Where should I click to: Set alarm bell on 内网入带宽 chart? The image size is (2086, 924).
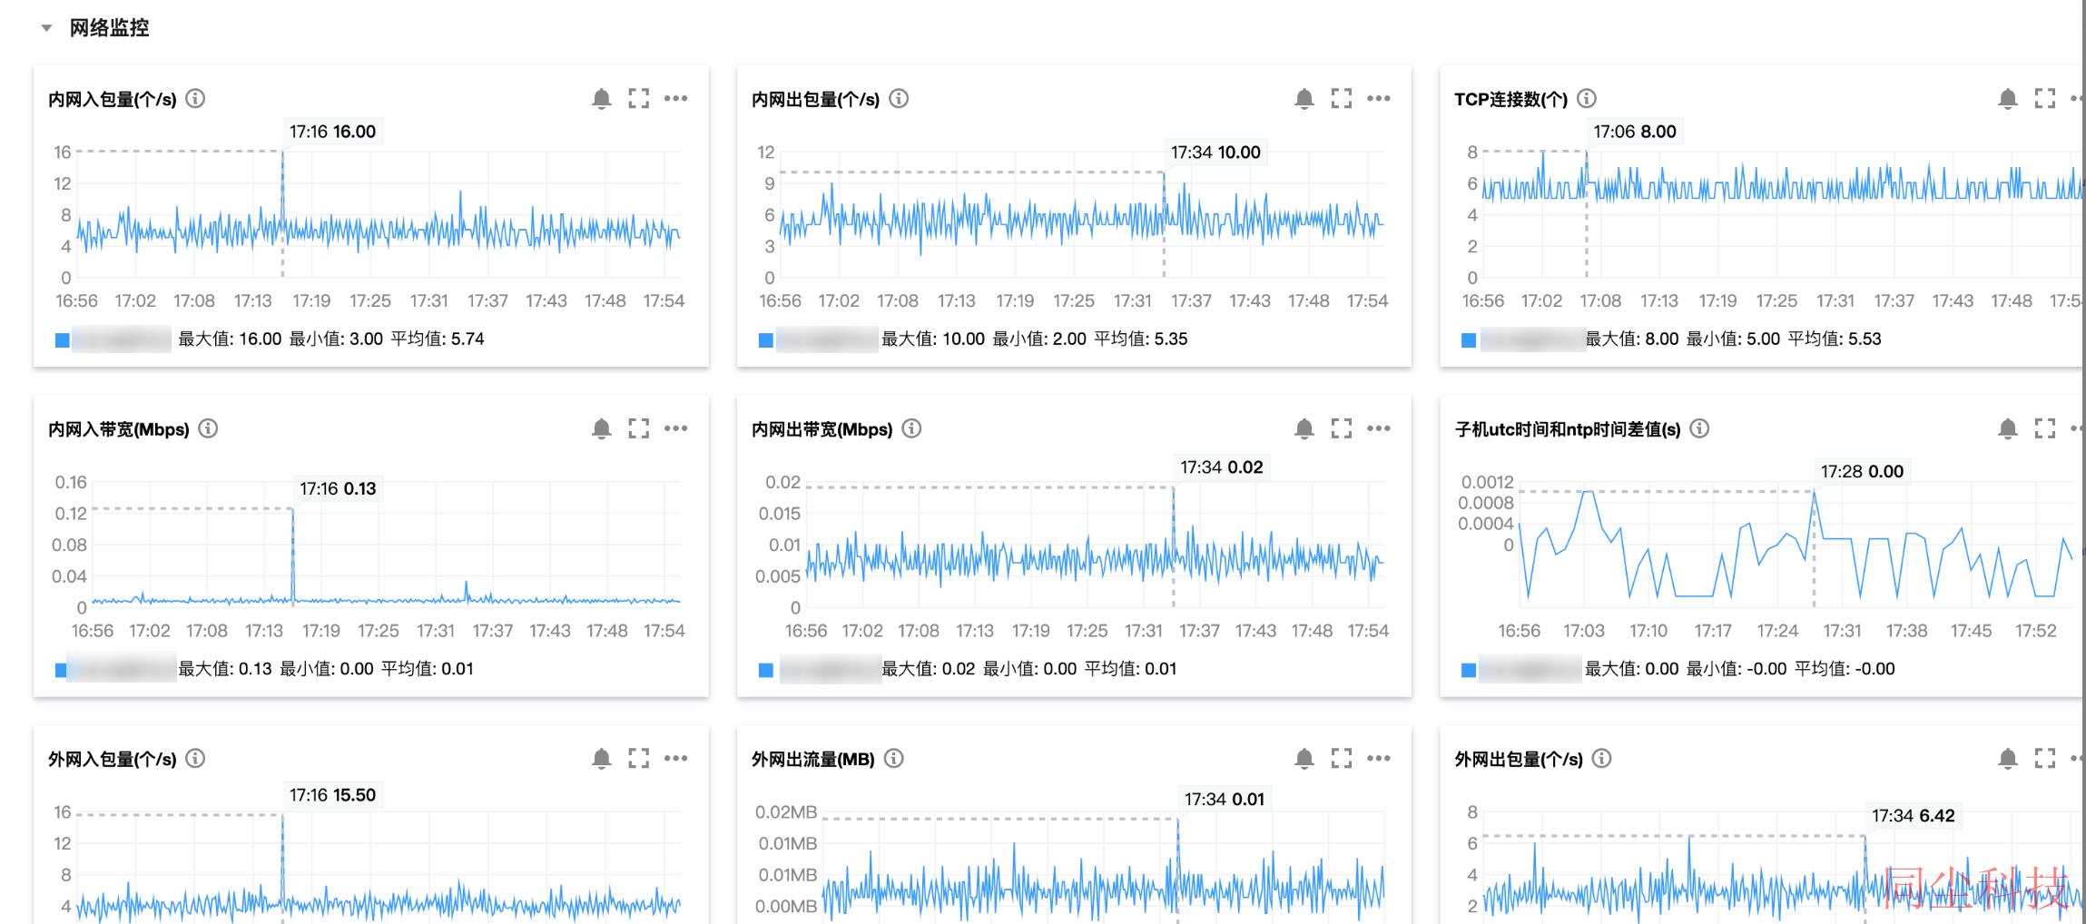(601, 428)
